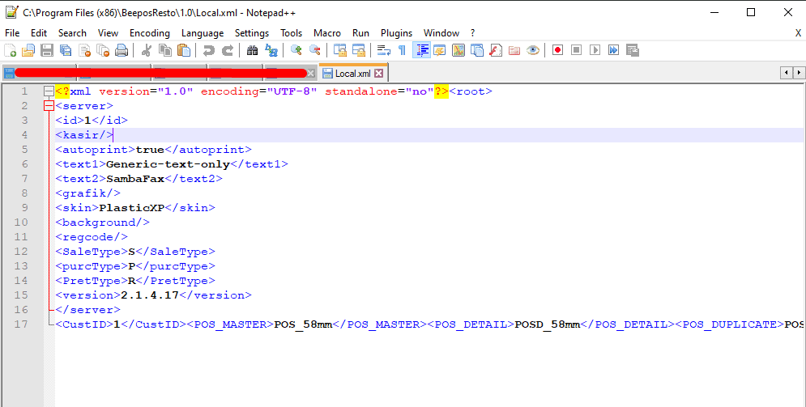Screen dimensions: 806x407
Task: Close the redacted tab beside Local.xml
Action: pyautogui.click(x=310, y=74)
